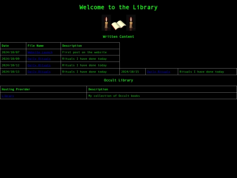Click 'First post on the website' description

(85, 52)
